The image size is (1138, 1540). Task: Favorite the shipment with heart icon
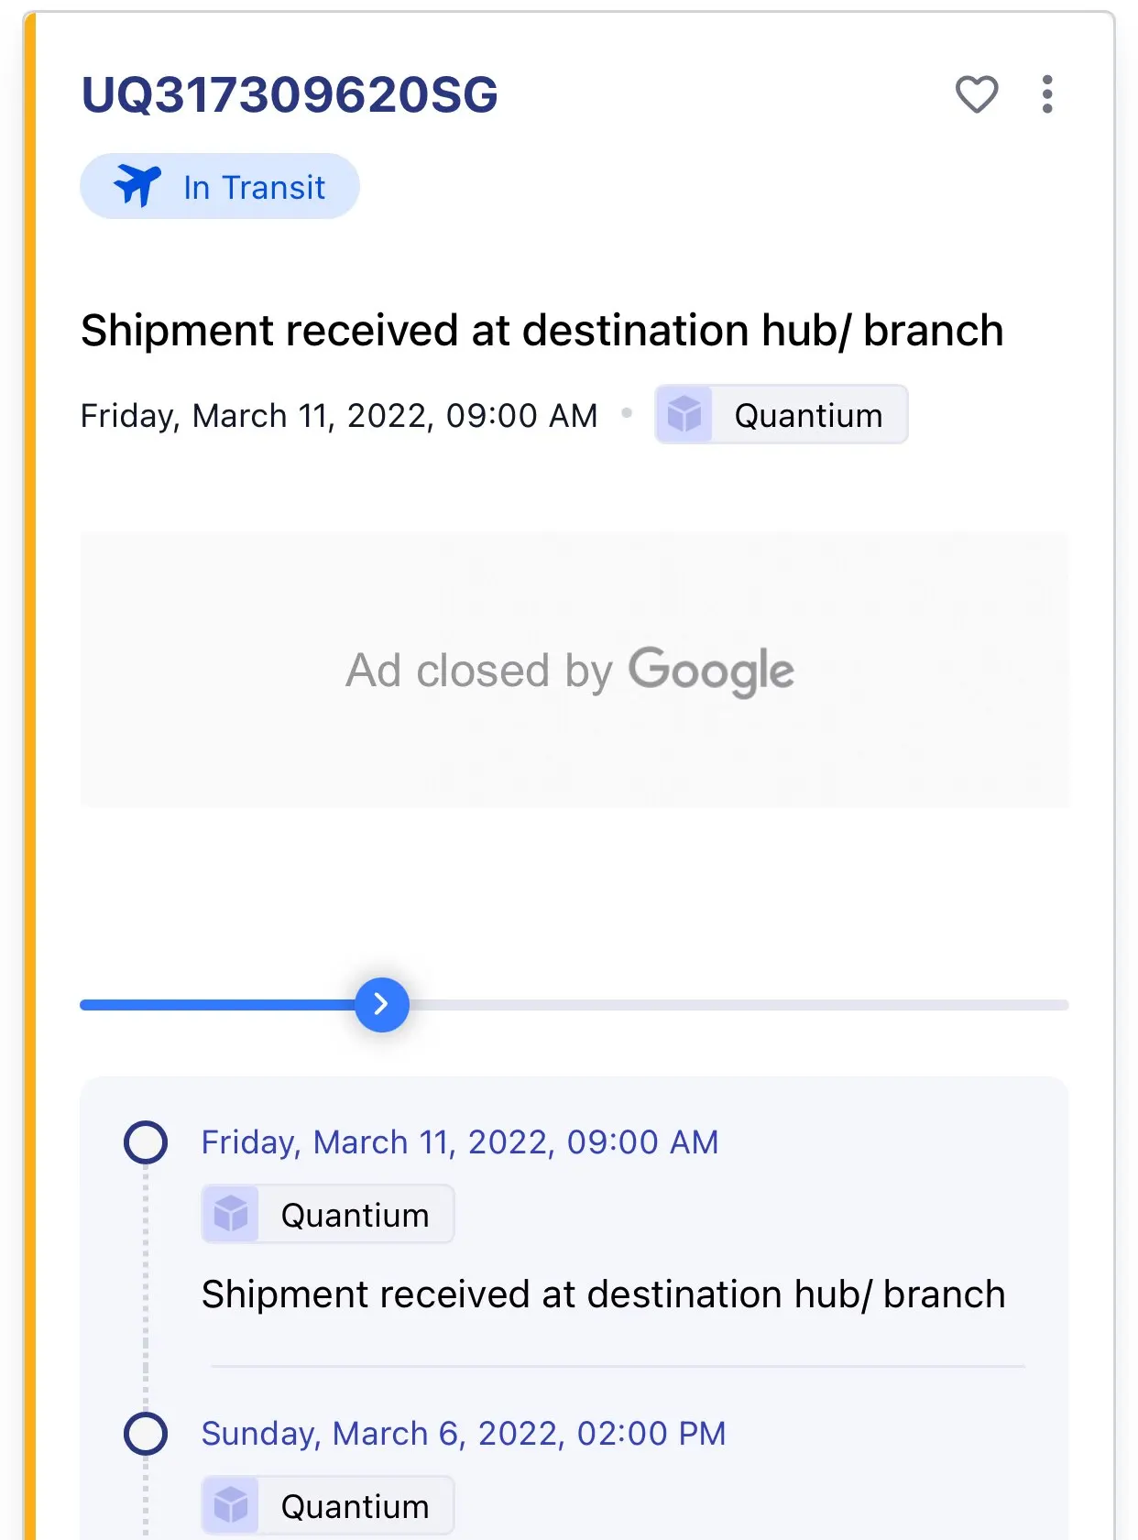point(976,94)
